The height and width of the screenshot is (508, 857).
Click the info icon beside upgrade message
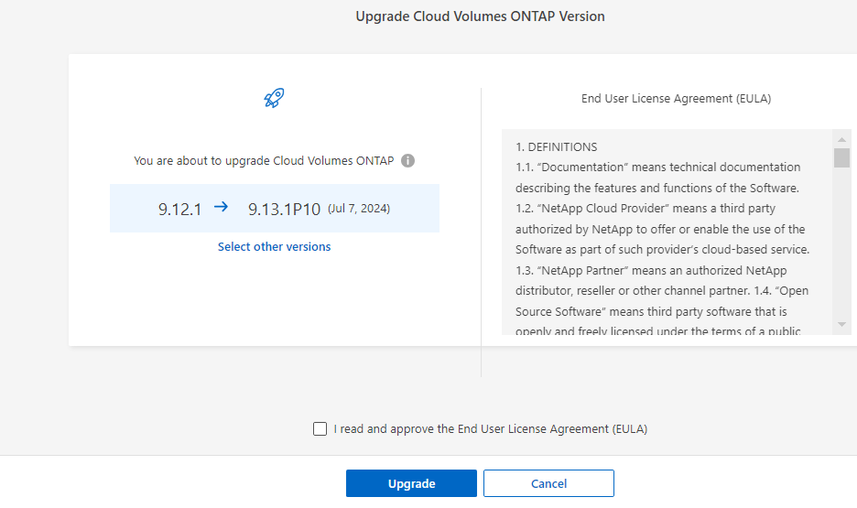[408, 161]
